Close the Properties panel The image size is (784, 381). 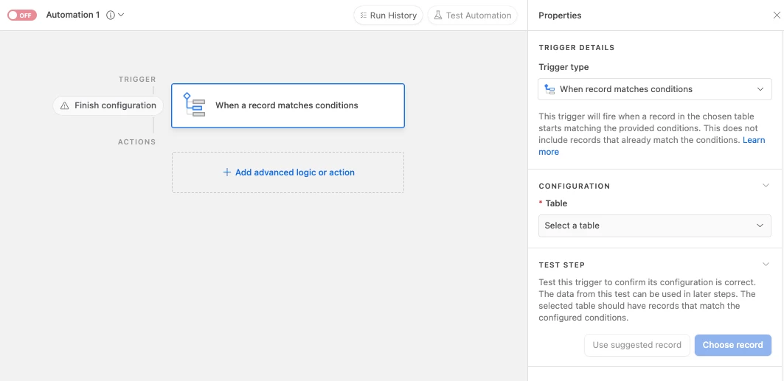(x=776, y=15)
